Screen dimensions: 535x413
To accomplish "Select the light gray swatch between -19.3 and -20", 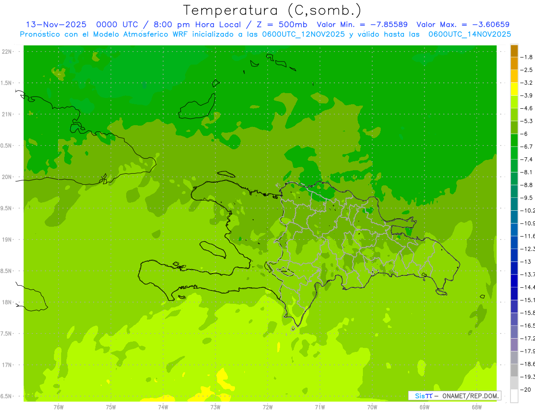I will pos(514,383).
